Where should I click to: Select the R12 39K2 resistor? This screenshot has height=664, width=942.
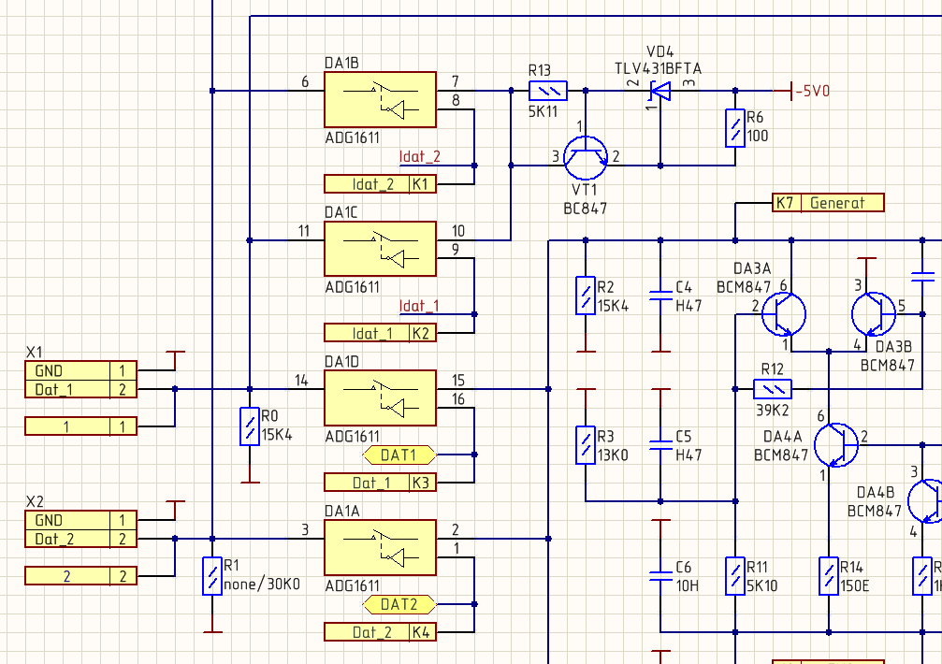[773, 389]
